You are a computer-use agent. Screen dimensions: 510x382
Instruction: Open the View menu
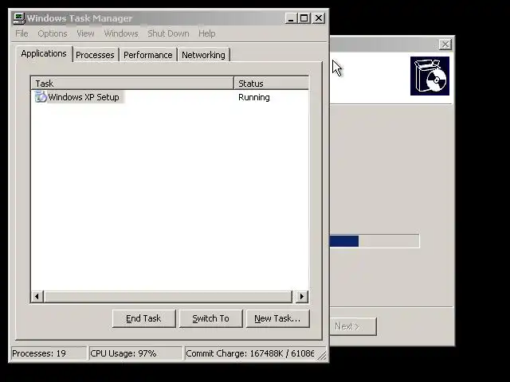tap(85, 33)
